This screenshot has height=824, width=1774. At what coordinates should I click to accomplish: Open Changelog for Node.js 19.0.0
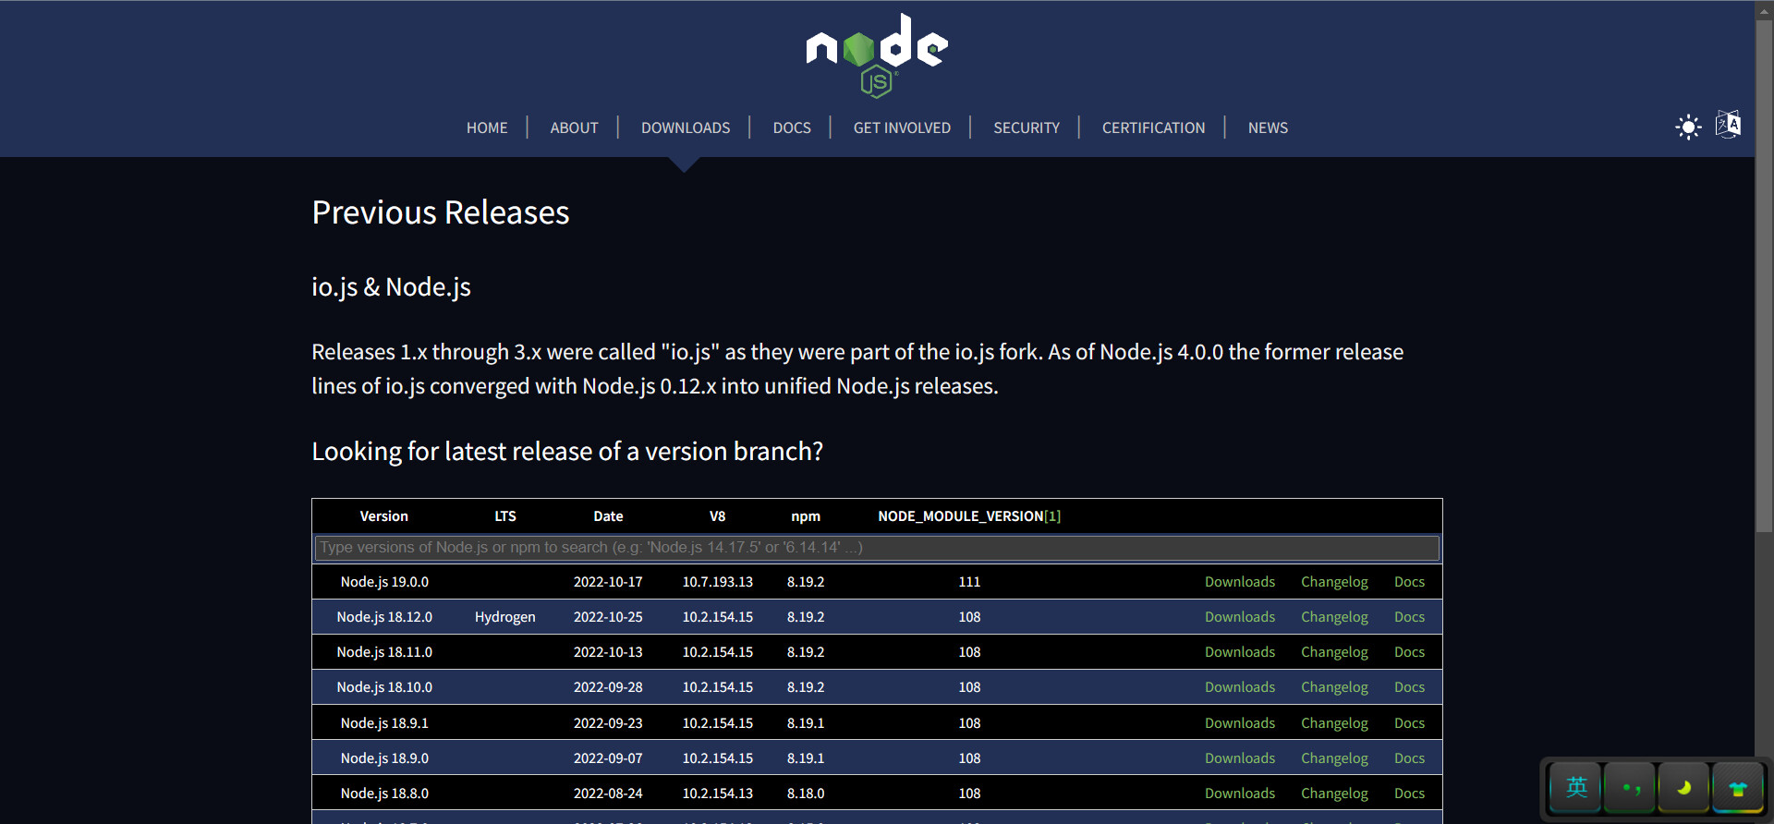pos(1334,582)
